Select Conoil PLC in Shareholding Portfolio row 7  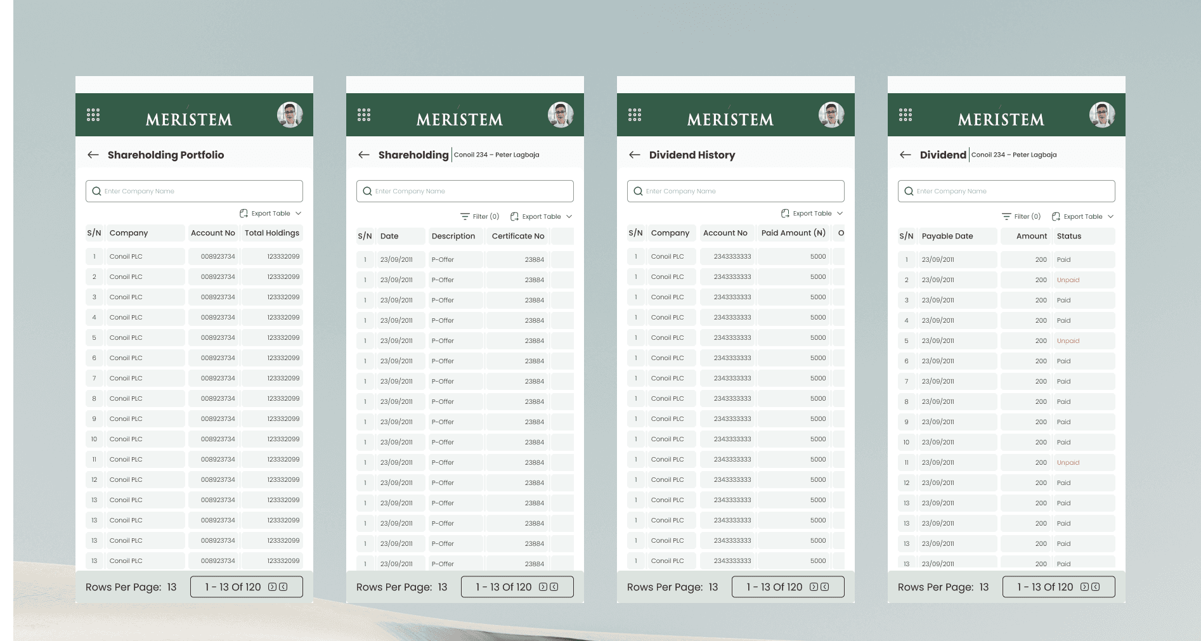126,379
